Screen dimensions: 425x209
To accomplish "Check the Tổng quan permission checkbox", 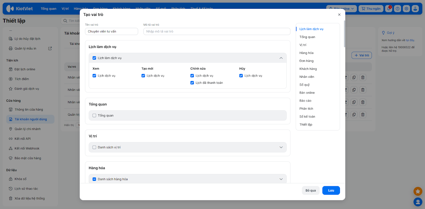I will 94,115.
